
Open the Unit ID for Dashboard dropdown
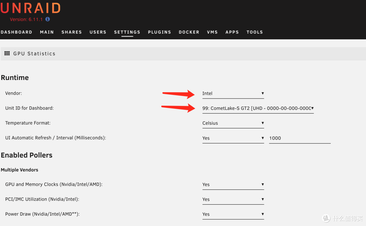(x=258, y=108)
